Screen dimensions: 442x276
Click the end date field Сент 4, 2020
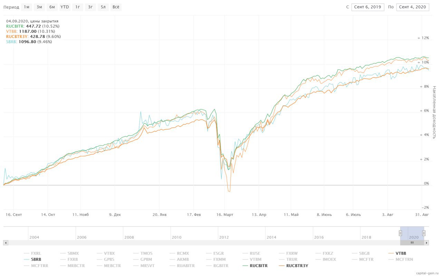pos(413,7)
